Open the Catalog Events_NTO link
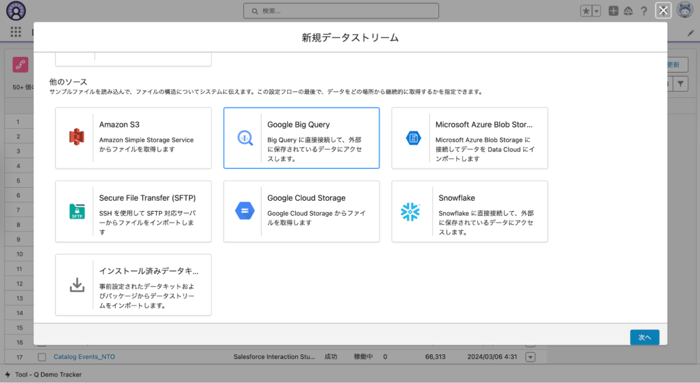Image resolution: width=700 pixels, height=383 pixels. pos(84,357)
